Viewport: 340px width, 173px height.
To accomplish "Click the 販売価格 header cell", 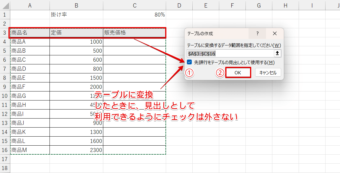I will pyautogui.click(x=135, y=33).
